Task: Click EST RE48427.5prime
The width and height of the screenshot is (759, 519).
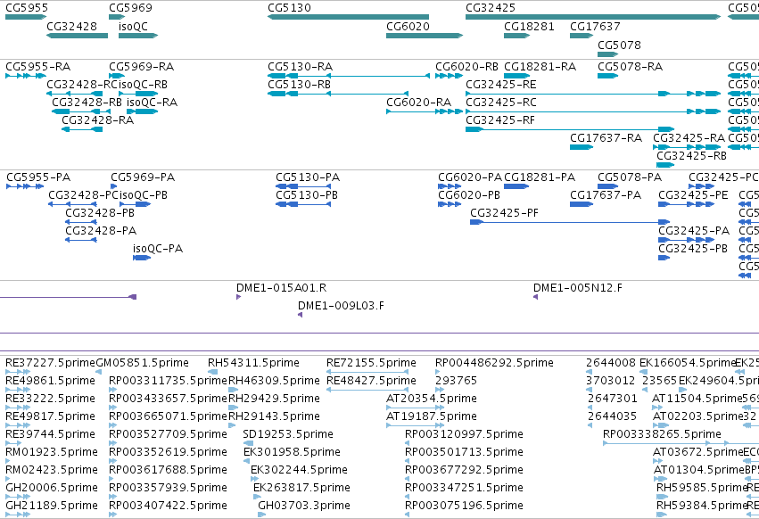Action: coord(371,381)
